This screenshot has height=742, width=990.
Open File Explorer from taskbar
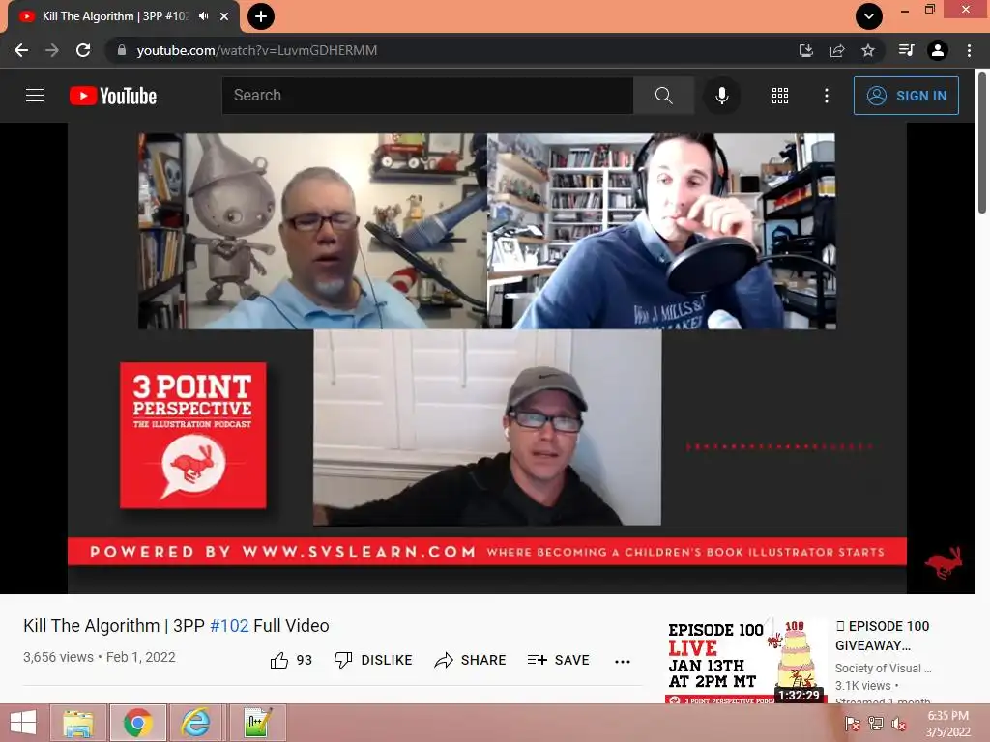point(77,723)
